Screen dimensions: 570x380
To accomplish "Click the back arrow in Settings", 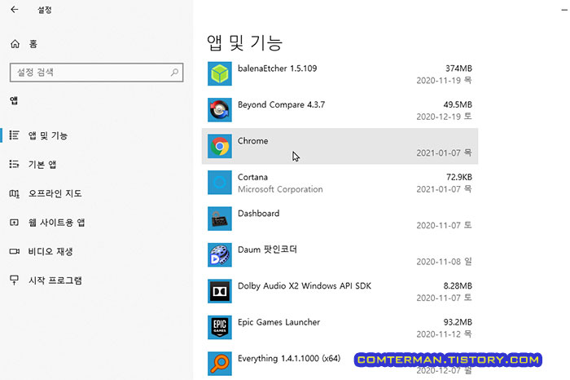I will tap(15, 10).
